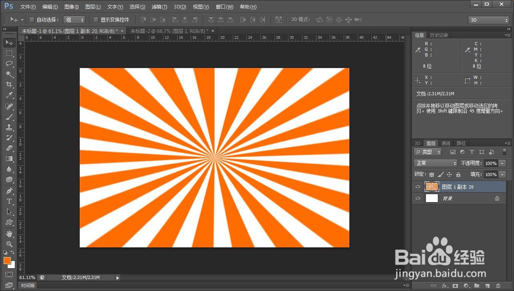Switch to the 路径 panel tab
This screenshot has width=514, height=291.
(461, 143)
